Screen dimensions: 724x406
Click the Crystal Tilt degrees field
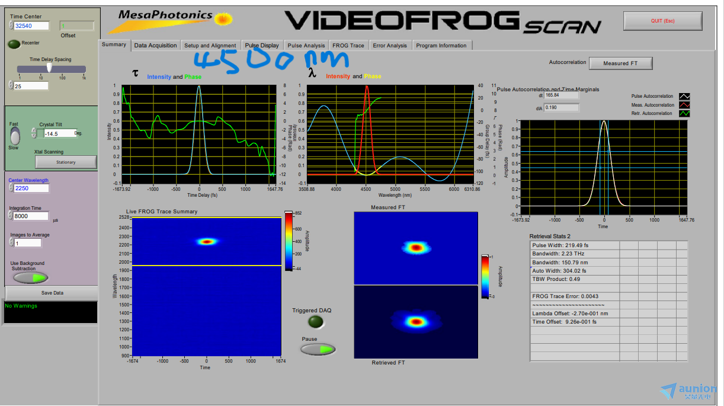click(60, 133)
